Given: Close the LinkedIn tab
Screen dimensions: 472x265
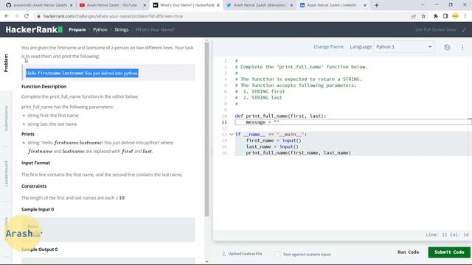Looking at the screenshot, I should [x=365, y=5].
